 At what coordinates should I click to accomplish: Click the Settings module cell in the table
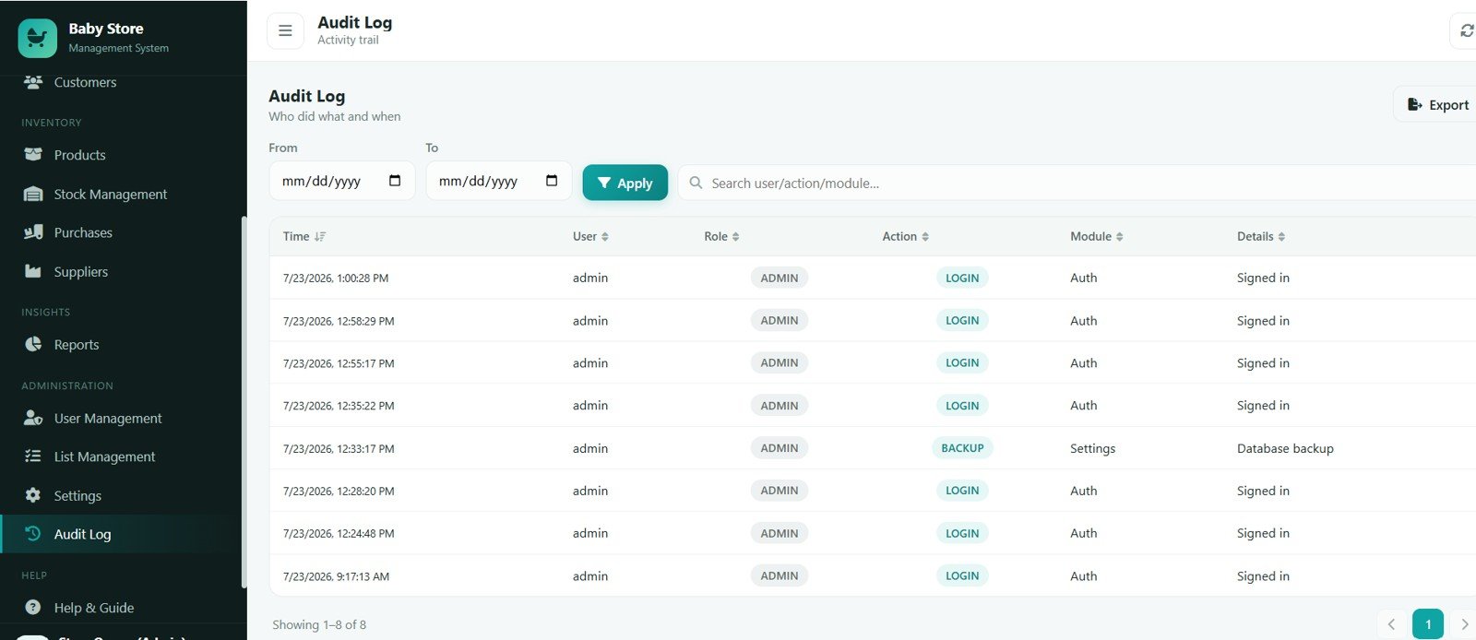1092,448
